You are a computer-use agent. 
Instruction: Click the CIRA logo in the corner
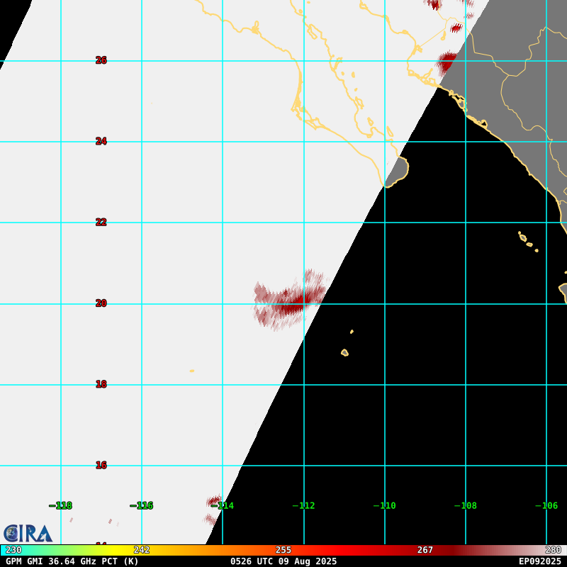point(28,533)
